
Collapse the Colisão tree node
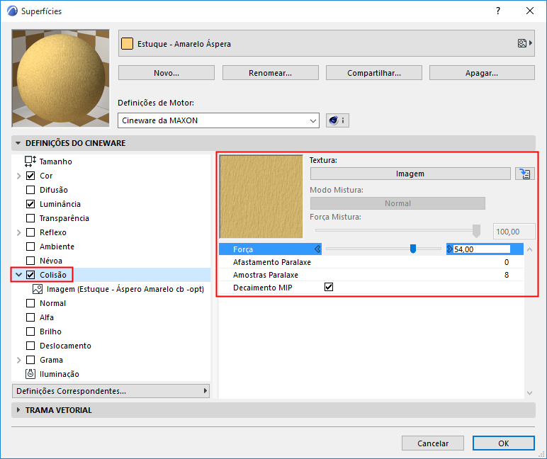pos(19,275)
